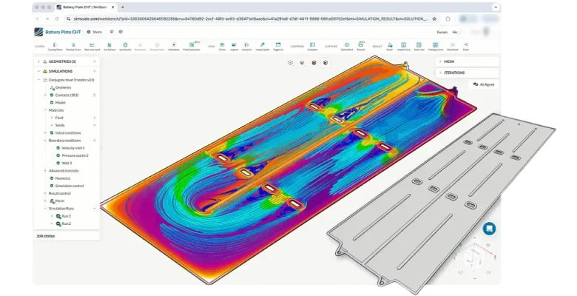Screen dimensions: 577x296
Task: Open the Job status panel
Action: pos(67,236)
